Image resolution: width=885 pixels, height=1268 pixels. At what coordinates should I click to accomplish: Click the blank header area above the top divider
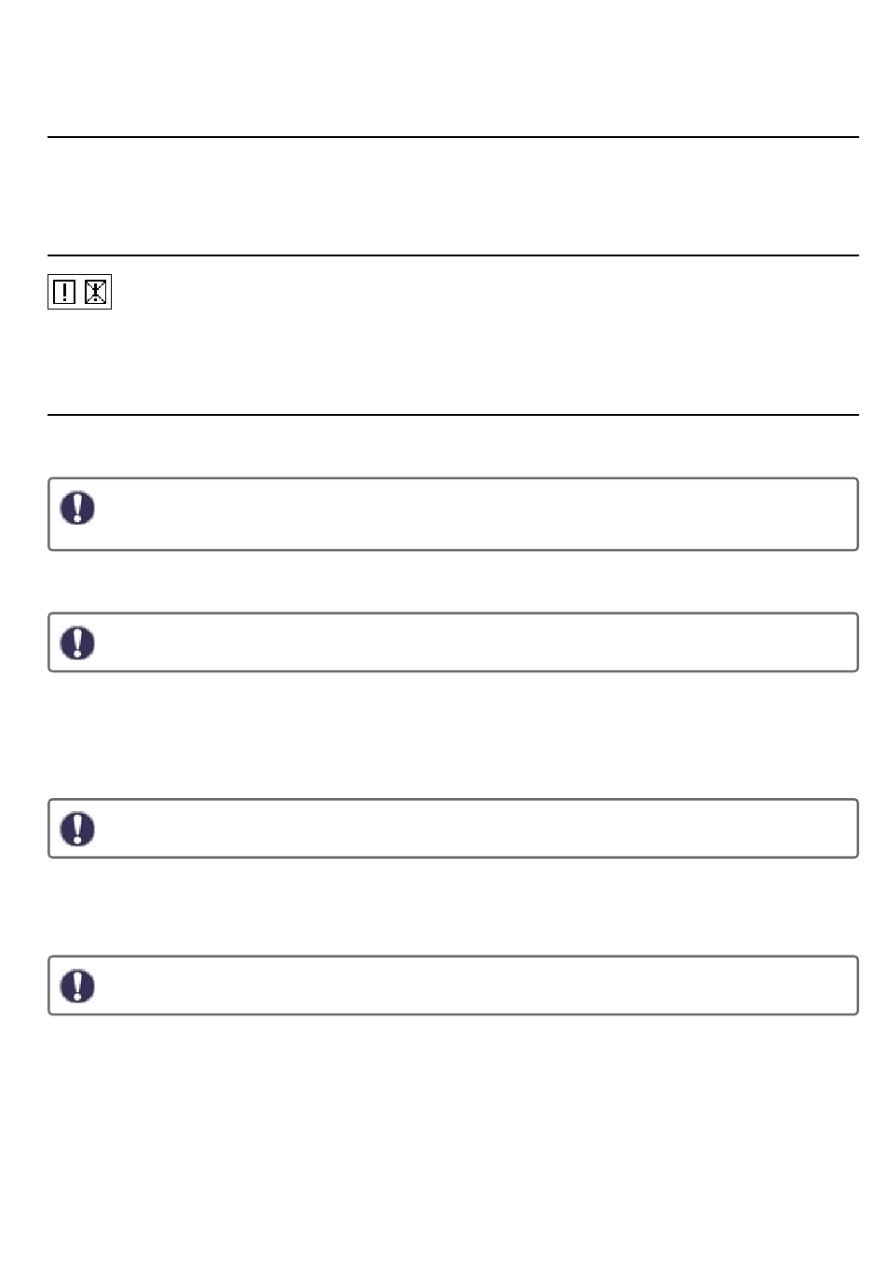click(x=453, y=67)
